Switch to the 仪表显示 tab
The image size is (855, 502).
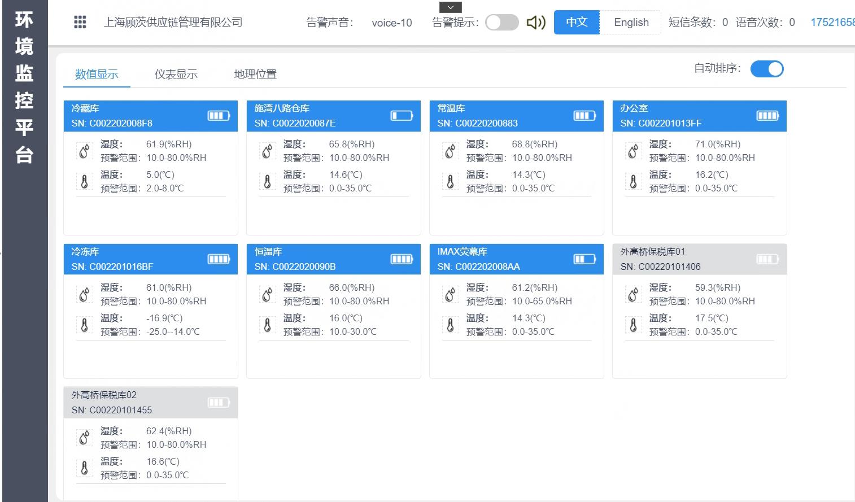click(x=176, y=74)
